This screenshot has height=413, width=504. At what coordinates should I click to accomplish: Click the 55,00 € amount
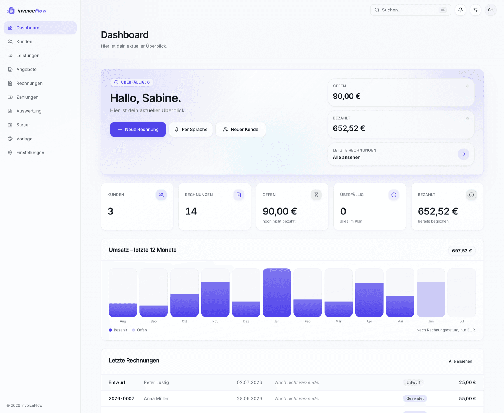pos(467,398)
